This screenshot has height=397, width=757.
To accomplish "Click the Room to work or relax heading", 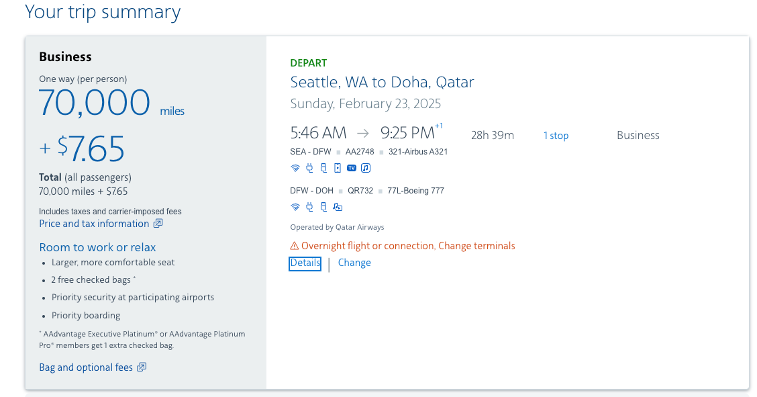I will 97,247.
